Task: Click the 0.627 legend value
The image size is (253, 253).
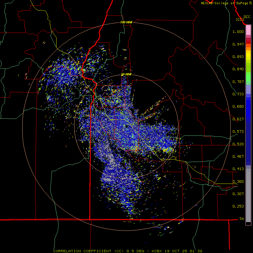Action: (238, 119)
